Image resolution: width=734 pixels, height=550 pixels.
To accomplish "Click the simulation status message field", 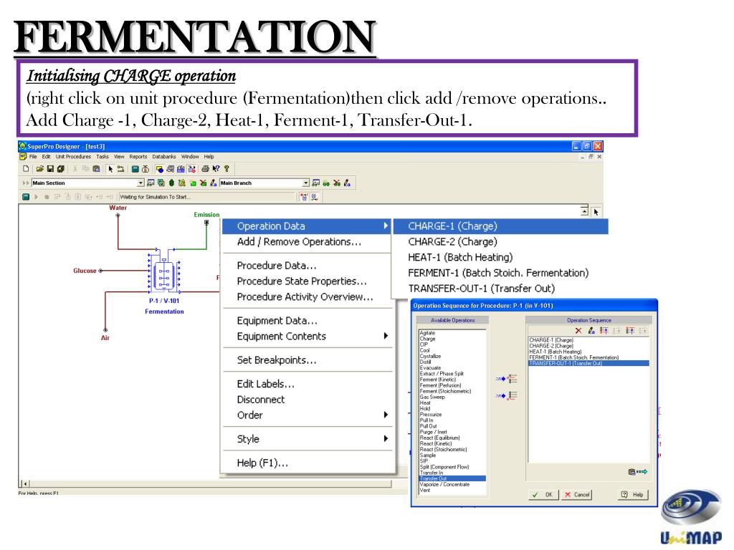I will tap(207, 197).
